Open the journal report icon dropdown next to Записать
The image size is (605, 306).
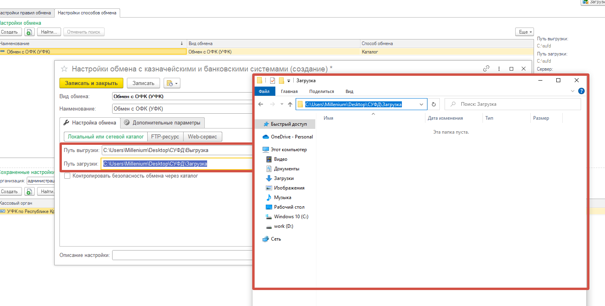point(172,83)
